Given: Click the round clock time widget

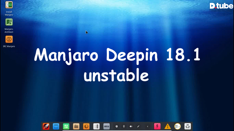Looking at the screenshot, I should coord(177,126).
